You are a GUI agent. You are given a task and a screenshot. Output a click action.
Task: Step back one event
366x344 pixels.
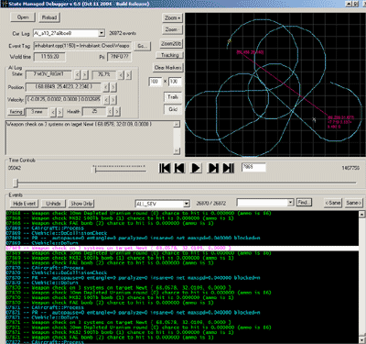(x=180, y=168)
